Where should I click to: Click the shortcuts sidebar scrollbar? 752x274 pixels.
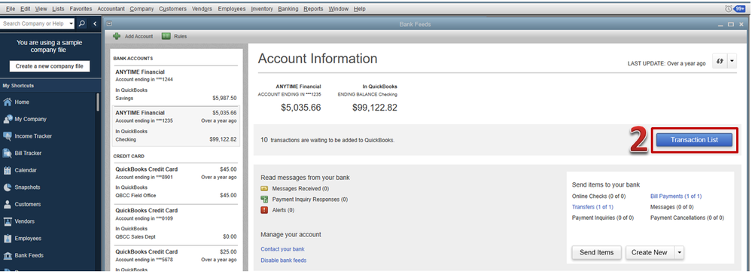[99, 102]
